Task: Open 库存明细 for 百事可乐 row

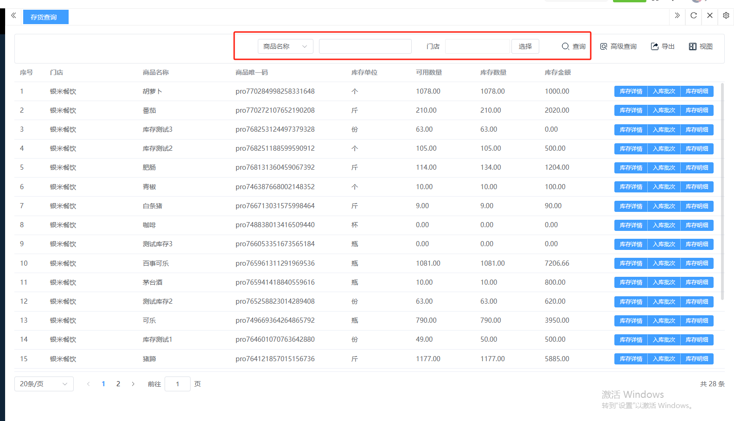Action: click(x=696, y=263)
